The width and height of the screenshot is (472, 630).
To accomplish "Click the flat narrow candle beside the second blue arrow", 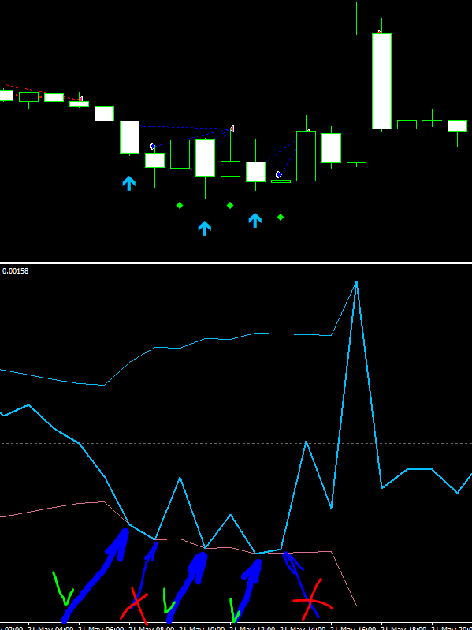I will pyautogui.click(x=281, y=181).
